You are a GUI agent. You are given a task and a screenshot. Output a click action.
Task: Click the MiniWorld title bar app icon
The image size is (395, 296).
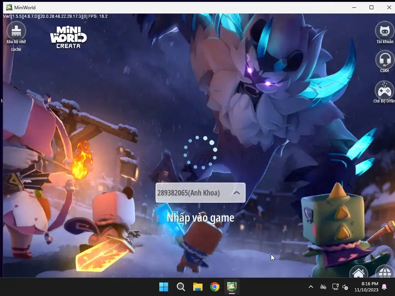pyautogui.click(x=9, y=7)
